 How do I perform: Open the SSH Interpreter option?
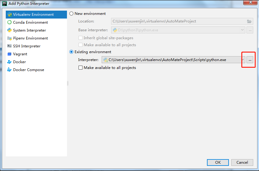pyautogui.click(x=36, y=46)
